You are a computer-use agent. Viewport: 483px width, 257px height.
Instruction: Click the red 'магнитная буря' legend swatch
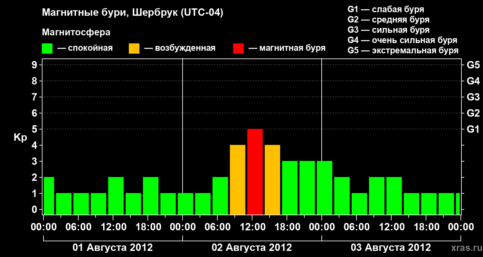(x=239, y=49)
